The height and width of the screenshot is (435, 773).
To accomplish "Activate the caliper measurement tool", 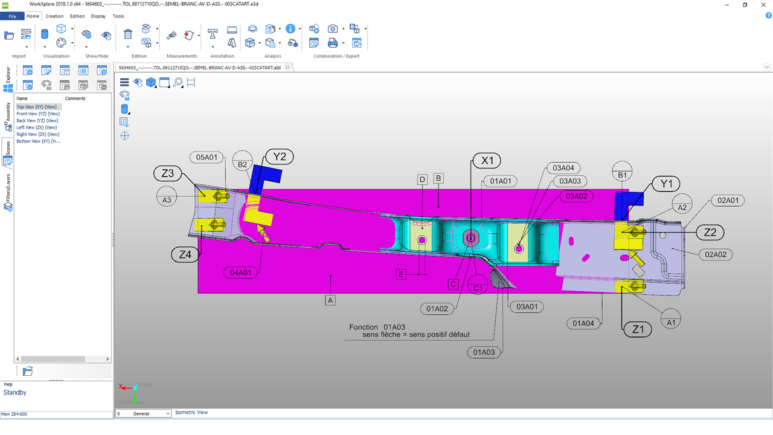I will (x=172, y=35).
